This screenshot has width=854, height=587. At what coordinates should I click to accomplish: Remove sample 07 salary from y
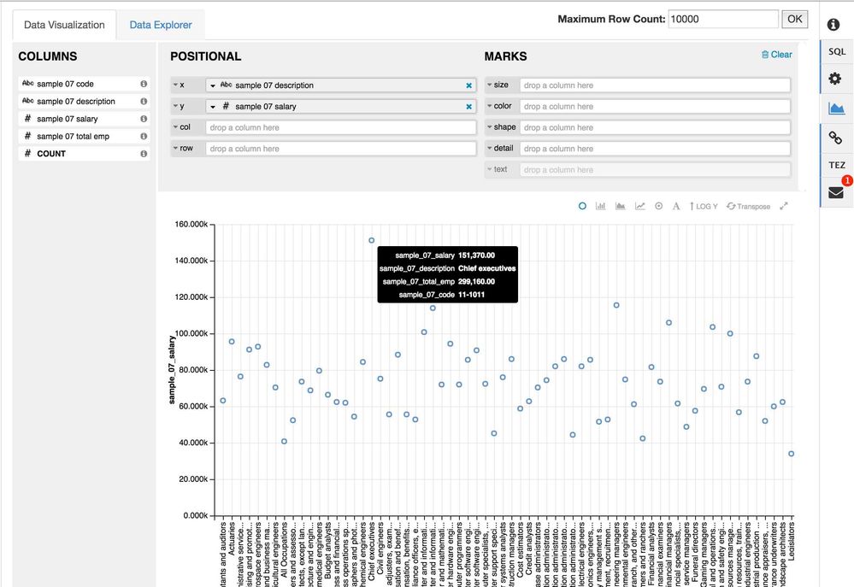[469, 107]
